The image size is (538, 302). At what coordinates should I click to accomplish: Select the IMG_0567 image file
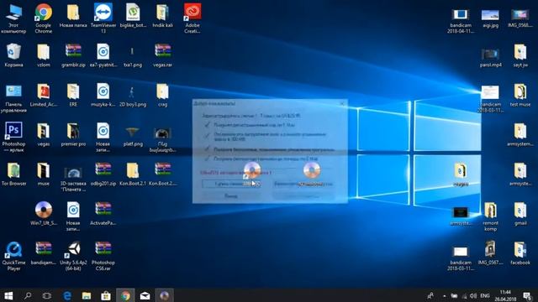point(490,253)
